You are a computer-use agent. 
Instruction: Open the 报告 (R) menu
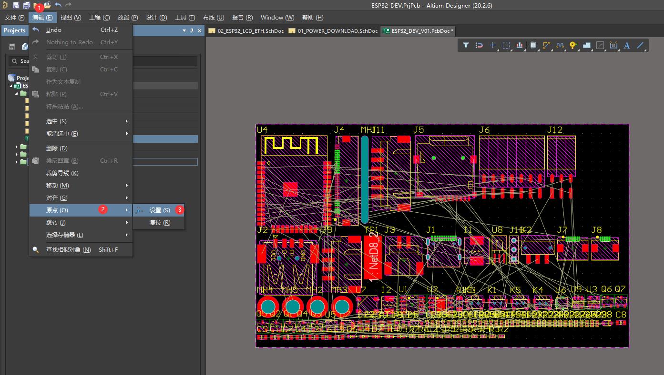[x=242, y=18]
